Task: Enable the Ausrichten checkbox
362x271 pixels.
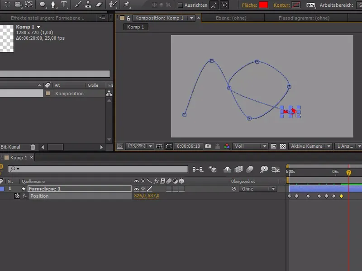Action: [180, 5]
